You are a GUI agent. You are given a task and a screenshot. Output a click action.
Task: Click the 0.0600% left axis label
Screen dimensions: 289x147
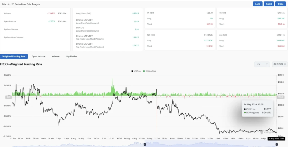(x=7, y=75)
